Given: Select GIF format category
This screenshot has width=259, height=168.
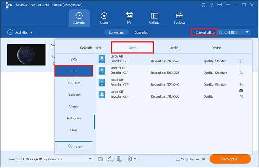Looking at the screenshot, I should tap(74, 71).
